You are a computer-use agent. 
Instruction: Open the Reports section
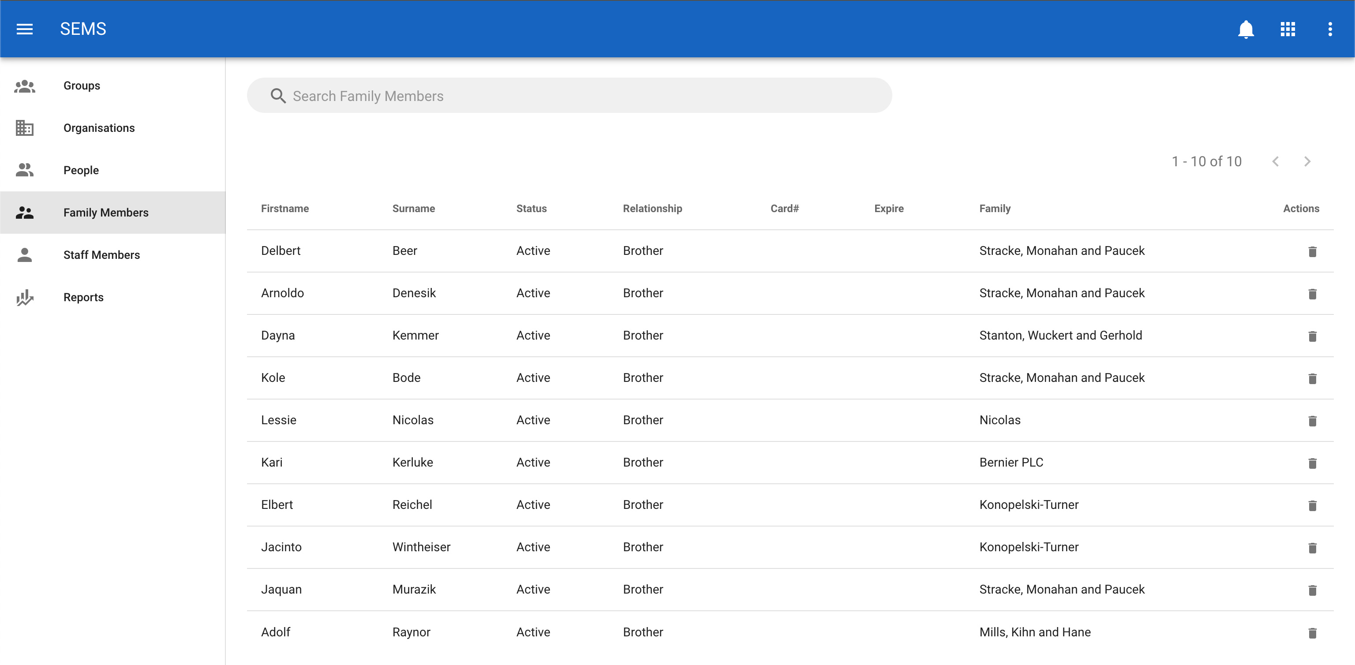pyautogui.click(x=83, y=297)
